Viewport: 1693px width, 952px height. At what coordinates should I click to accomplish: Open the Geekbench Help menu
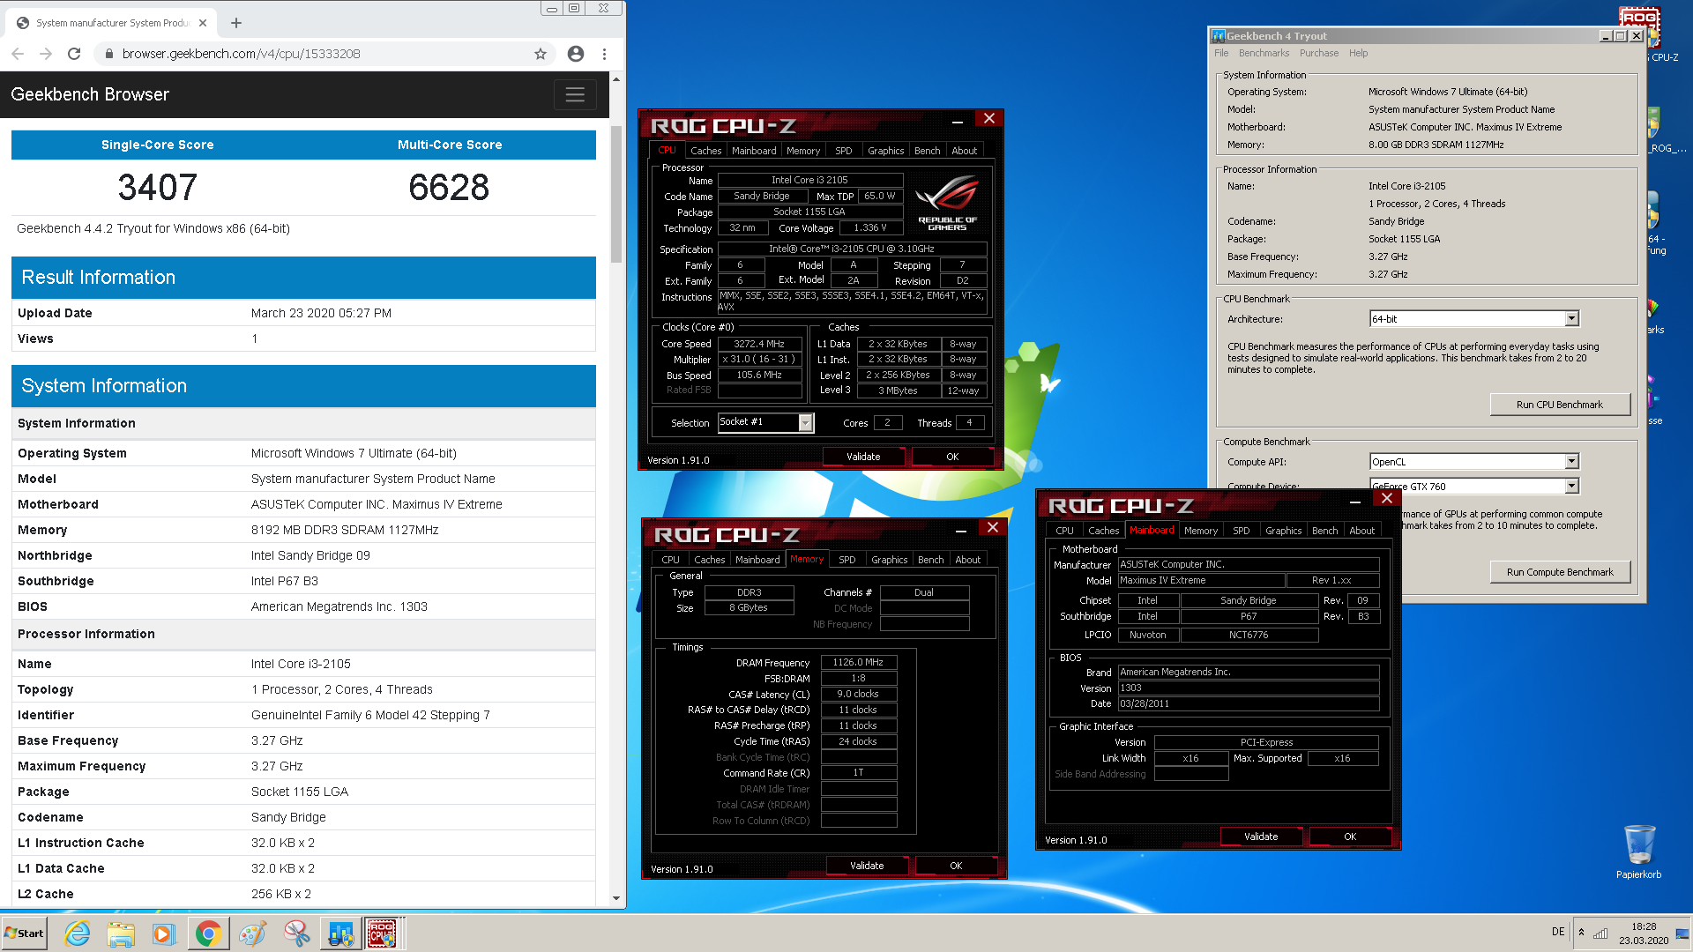1358,53
